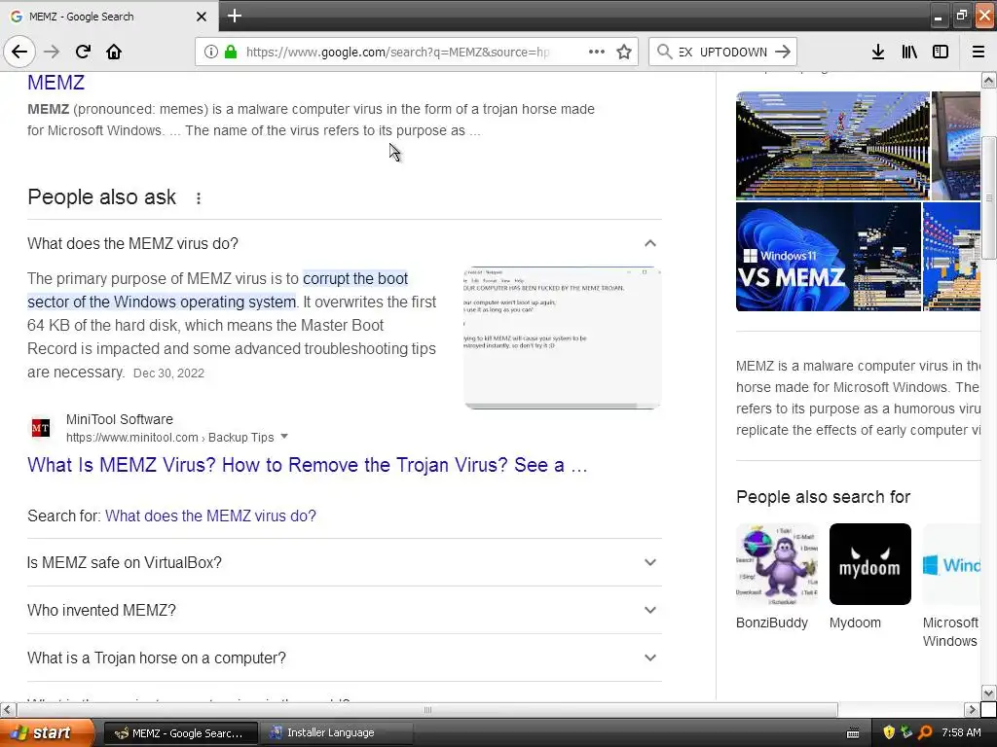Select the BonziBuddy related search
The image size is (997, 747).
coord(777,577)
